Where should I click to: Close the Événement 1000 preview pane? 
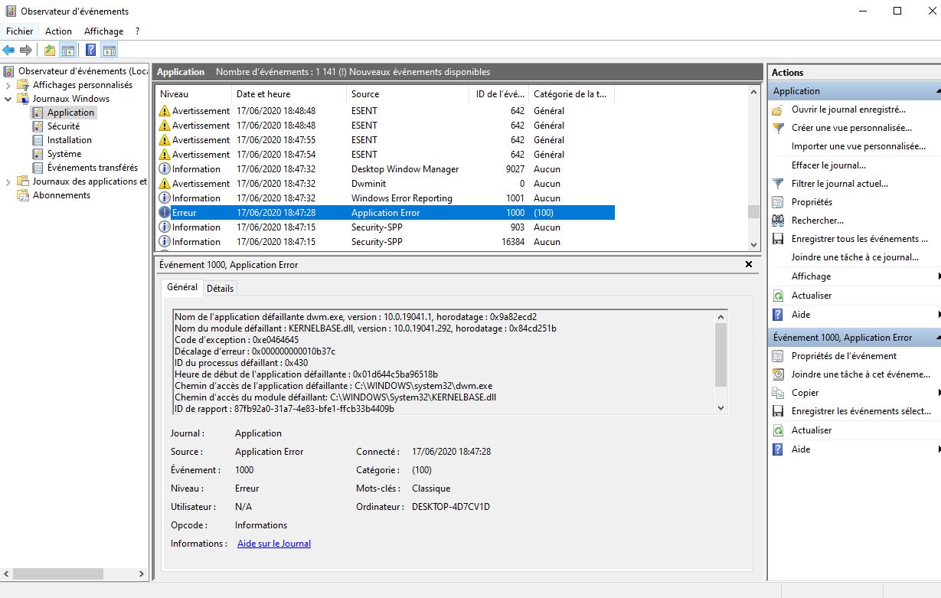[x=749, y=264]
